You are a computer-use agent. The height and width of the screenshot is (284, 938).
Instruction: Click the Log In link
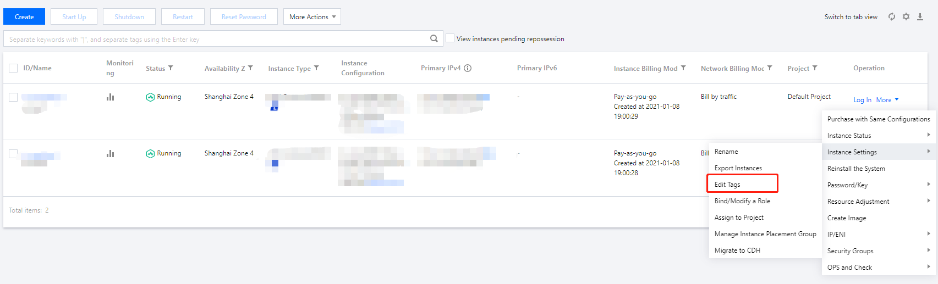(862, 100)
